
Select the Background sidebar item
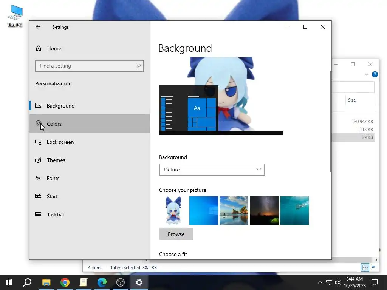(x=89, y=106)
